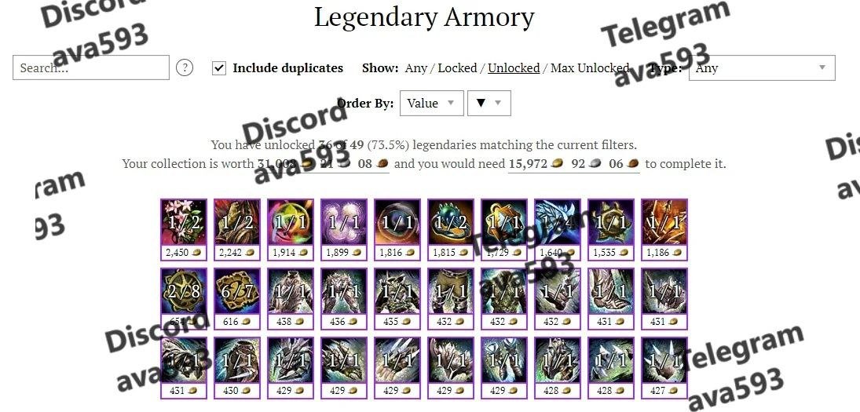Select the dark ring legendary worth 1,816
The image size is (860, 412).
tap(397, 230)
